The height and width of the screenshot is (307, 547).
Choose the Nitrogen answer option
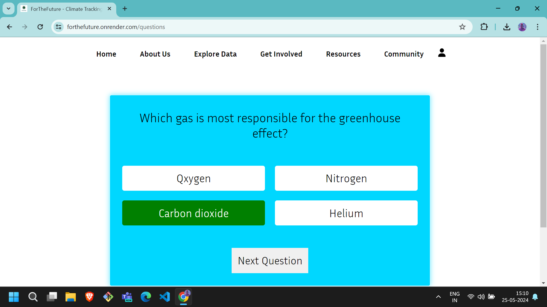[x=346, y=179]
